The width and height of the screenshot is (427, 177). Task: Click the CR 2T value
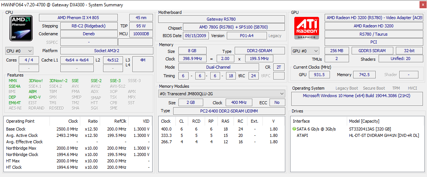pos(279,67)
